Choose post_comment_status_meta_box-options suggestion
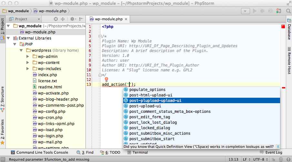Screen dimensions: 292x162 click(202, 111)
